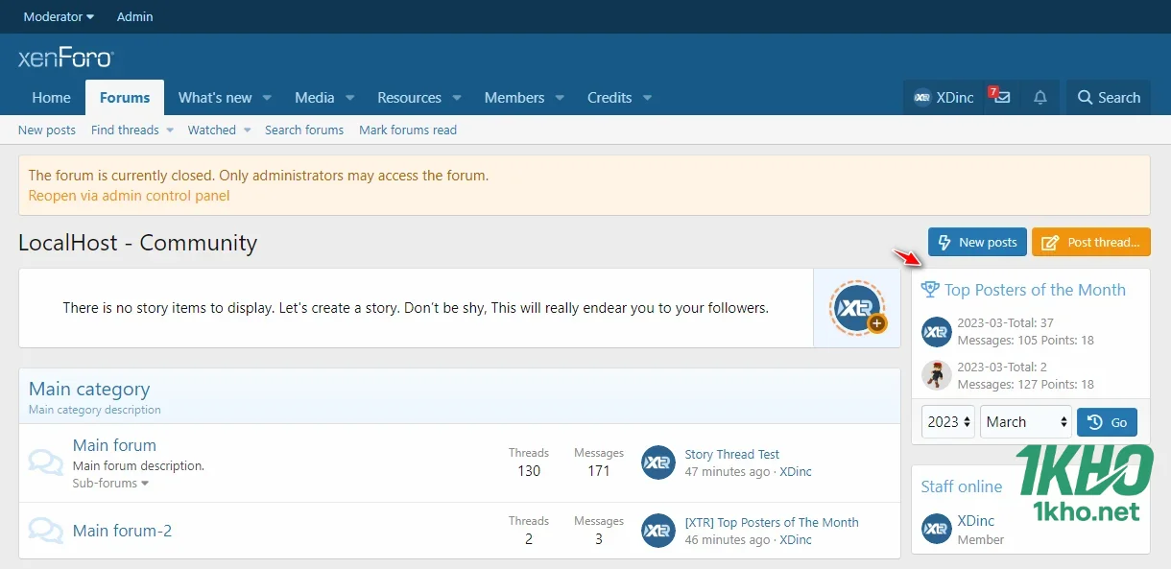Viewport: 1171px width, 569px height.
Task: Click the alerts bell icon
Action: pos(1040,98)
